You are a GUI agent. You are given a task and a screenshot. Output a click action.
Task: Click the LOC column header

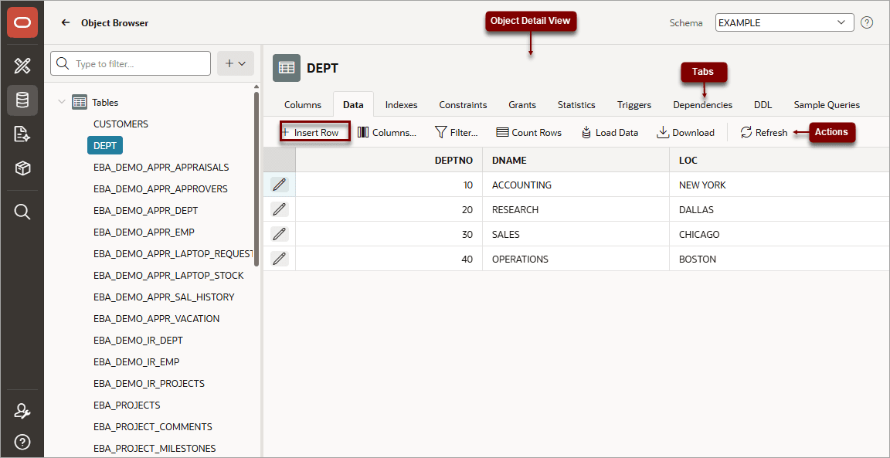pos(780,160)
